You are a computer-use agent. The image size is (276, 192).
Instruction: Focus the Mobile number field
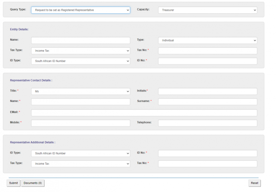80,123
